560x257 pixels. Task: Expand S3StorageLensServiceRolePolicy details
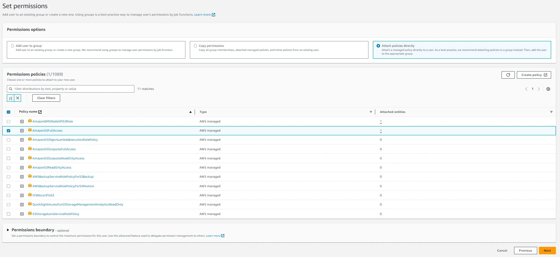pyautogui.click(x=22, y=214)
